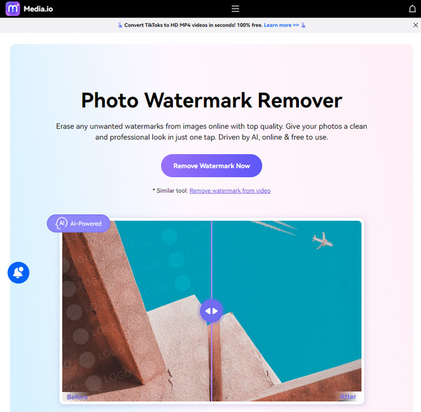The width and height of the screenshot is (421, 412).
Task: Click the before/after comparison slider handle
Action: 211,310
